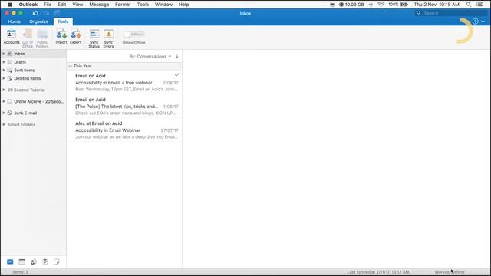Viewport: 491px width, 276px height.
Task: Click the Wi-Fi status icon
Action: [381, 5]
